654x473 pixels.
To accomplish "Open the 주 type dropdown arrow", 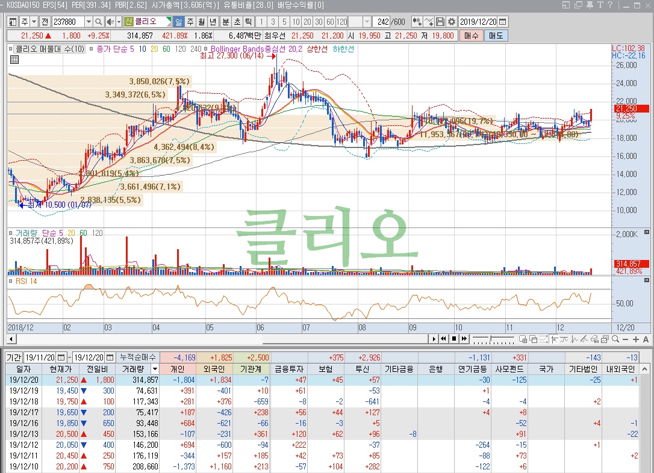I will click(x=34, y=22).
